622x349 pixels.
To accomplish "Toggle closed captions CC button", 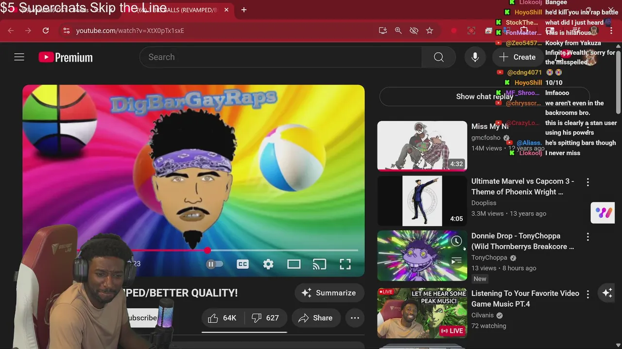I will (x=242, y=264).
